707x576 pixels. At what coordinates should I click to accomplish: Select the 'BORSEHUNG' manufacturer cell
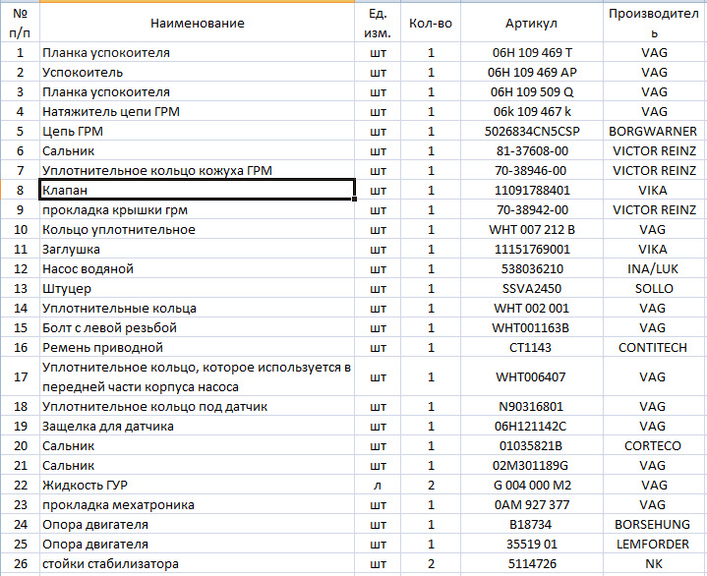(655, 524)
